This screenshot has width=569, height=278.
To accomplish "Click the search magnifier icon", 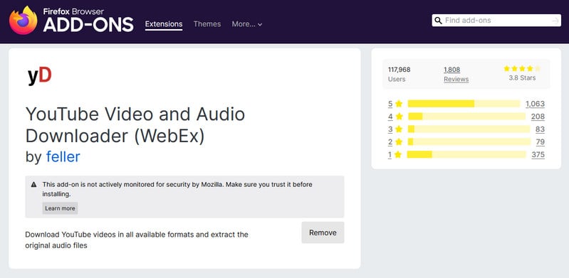I will 439,21.
